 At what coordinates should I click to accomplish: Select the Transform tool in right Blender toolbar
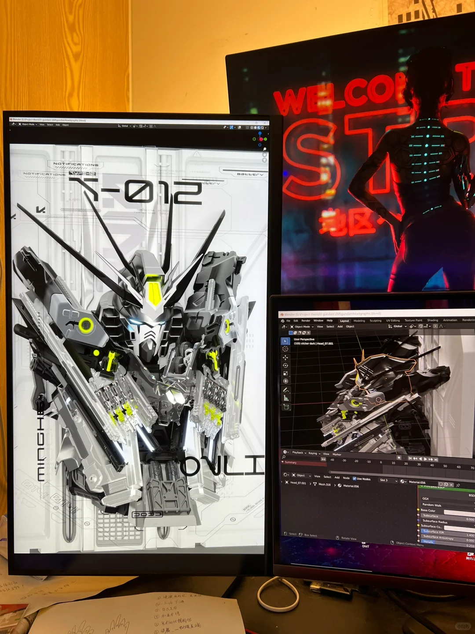(x=285, y=381)
